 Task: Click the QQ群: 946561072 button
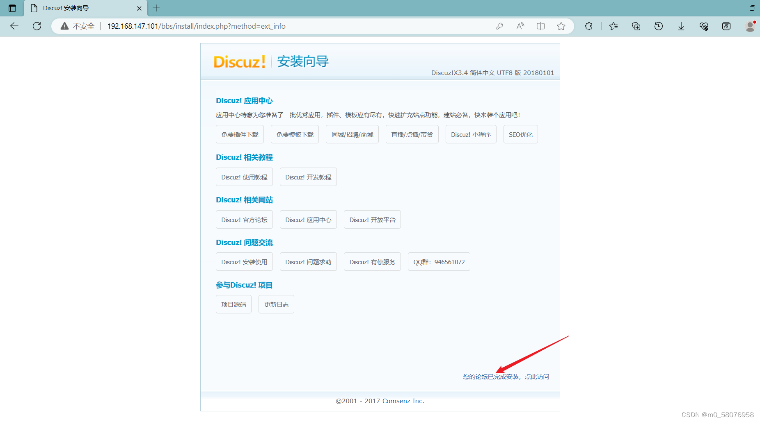(439, 262)
